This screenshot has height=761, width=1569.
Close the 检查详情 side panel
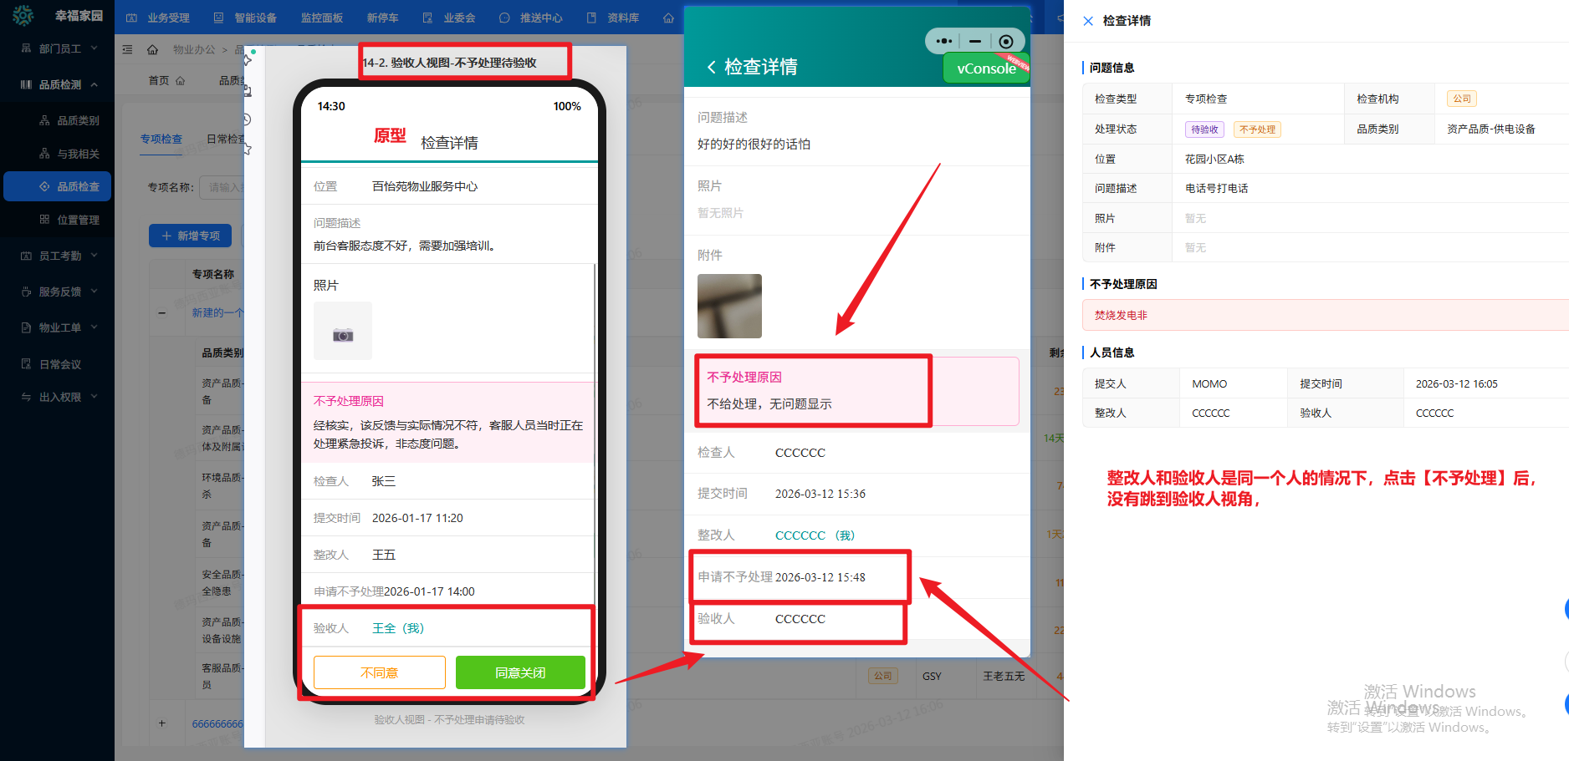click(x=1087, y=21)
